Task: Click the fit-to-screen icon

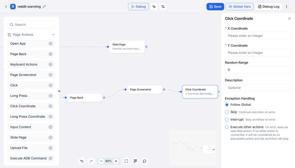Action: [126, 161]
